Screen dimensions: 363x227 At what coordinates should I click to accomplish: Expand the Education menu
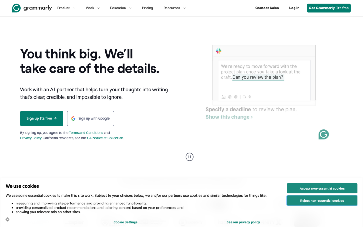tap(121, 8)
